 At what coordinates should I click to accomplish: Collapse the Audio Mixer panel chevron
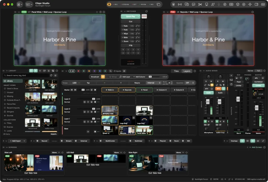tap(204, 71)
